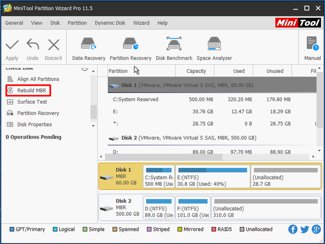The image size is (325, 244).
Task: Select the Disk 2 unallocated 310.0 GB block
Action: 266,208
